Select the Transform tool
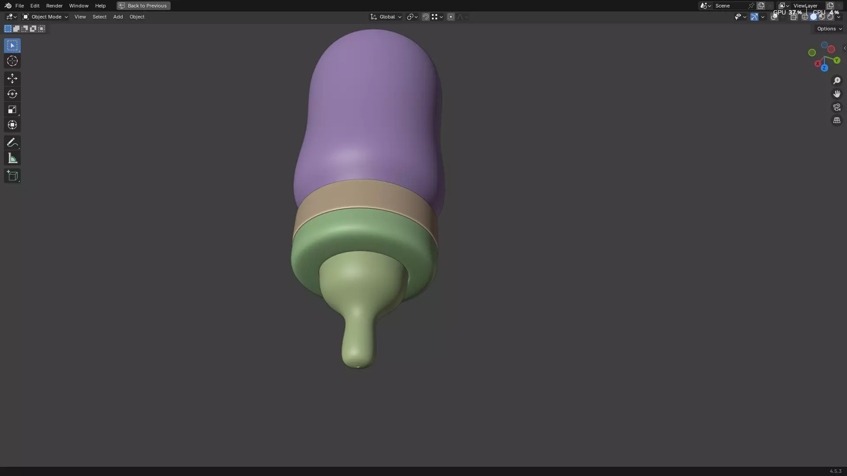 [x=12, y=125]
